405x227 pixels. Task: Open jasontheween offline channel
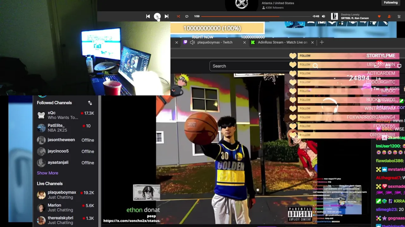(x=65, y=140)
